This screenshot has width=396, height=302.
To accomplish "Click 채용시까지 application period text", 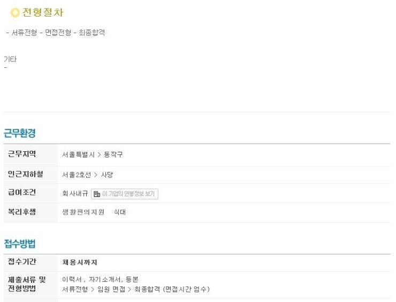I will tap(80, 262).
